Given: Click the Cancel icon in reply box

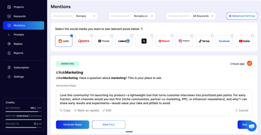Looking at the screenshot, I should pos(237,111).
